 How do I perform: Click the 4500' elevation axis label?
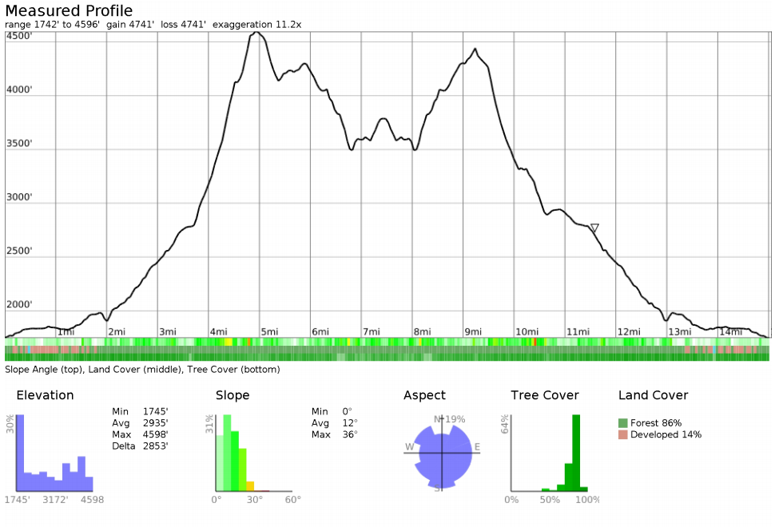19,36
